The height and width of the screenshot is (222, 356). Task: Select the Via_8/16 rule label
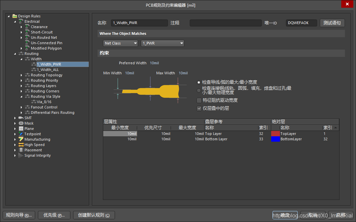pyautogui.click(x=44, y=102)
